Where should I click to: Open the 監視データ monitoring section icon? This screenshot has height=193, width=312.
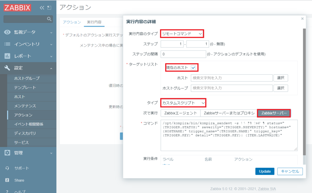(x=7, y=31)
